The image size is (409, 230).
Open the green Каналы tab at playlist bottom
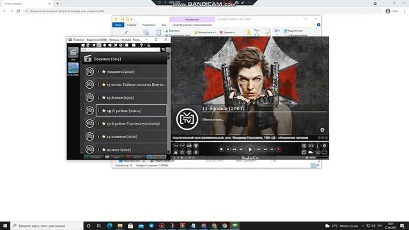click(93, 157)
